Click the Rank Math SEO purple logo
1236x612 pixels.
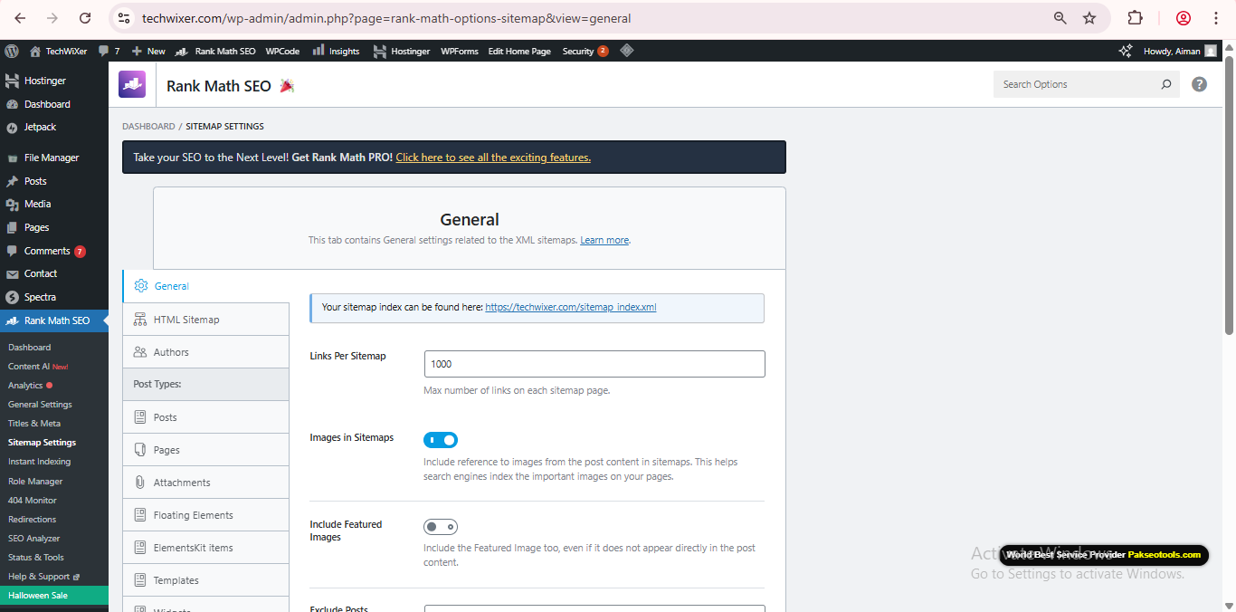click(132, 85)
